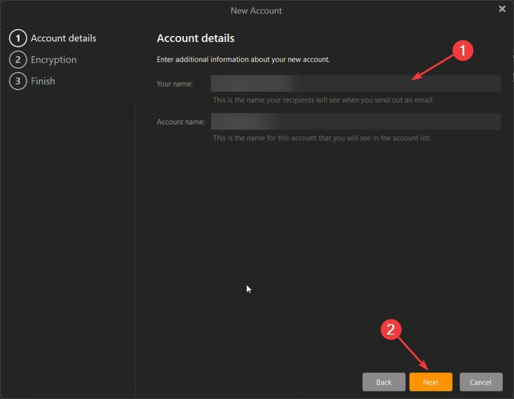Click the New Account title bar text

coord(256,10)
